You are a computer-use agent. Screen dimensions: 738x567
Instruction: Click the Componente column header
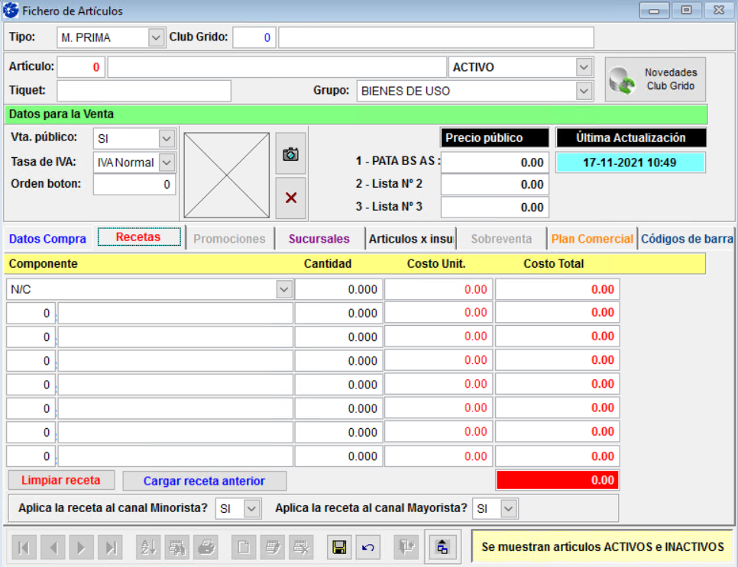(44, 264)
